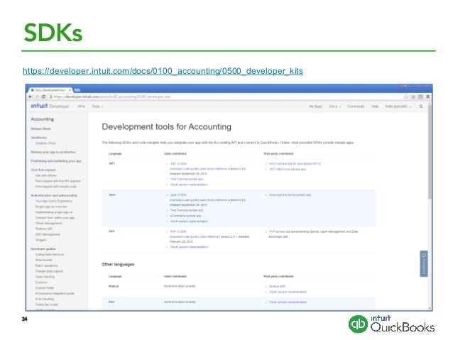
Task: Open Calling Data Services sidebar link
Action: pyautogui.click(x=50, y=255)
